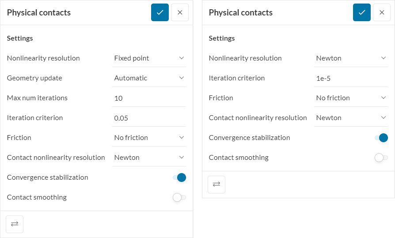Click the Max num iterations field
The height and width of the screenshot is (238, 395).
tap(149, 98)
